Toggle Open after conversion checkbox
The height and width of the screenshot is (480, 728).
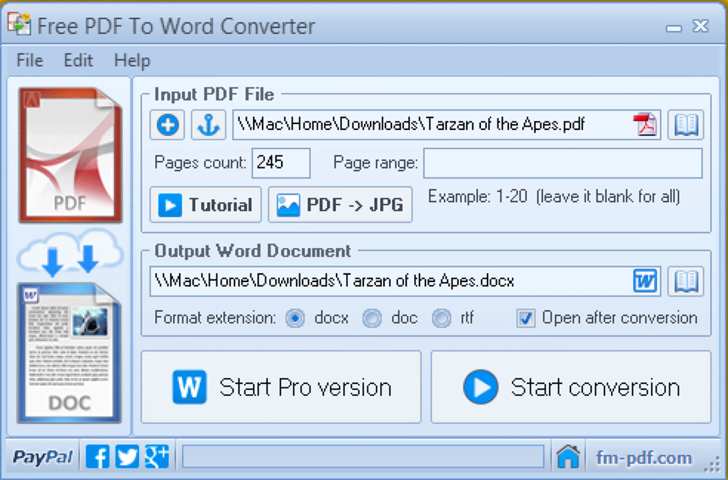pos(526,318)
